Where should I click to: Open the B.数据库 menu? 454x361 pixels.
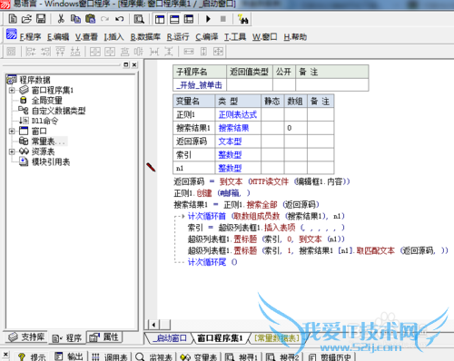(x=145, y=37)
